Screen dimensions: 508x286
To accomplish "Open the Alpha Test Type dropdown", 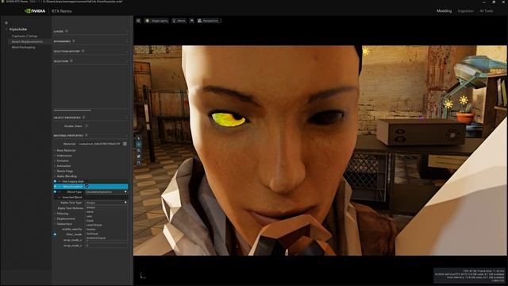I will click(x=106, y=203).
